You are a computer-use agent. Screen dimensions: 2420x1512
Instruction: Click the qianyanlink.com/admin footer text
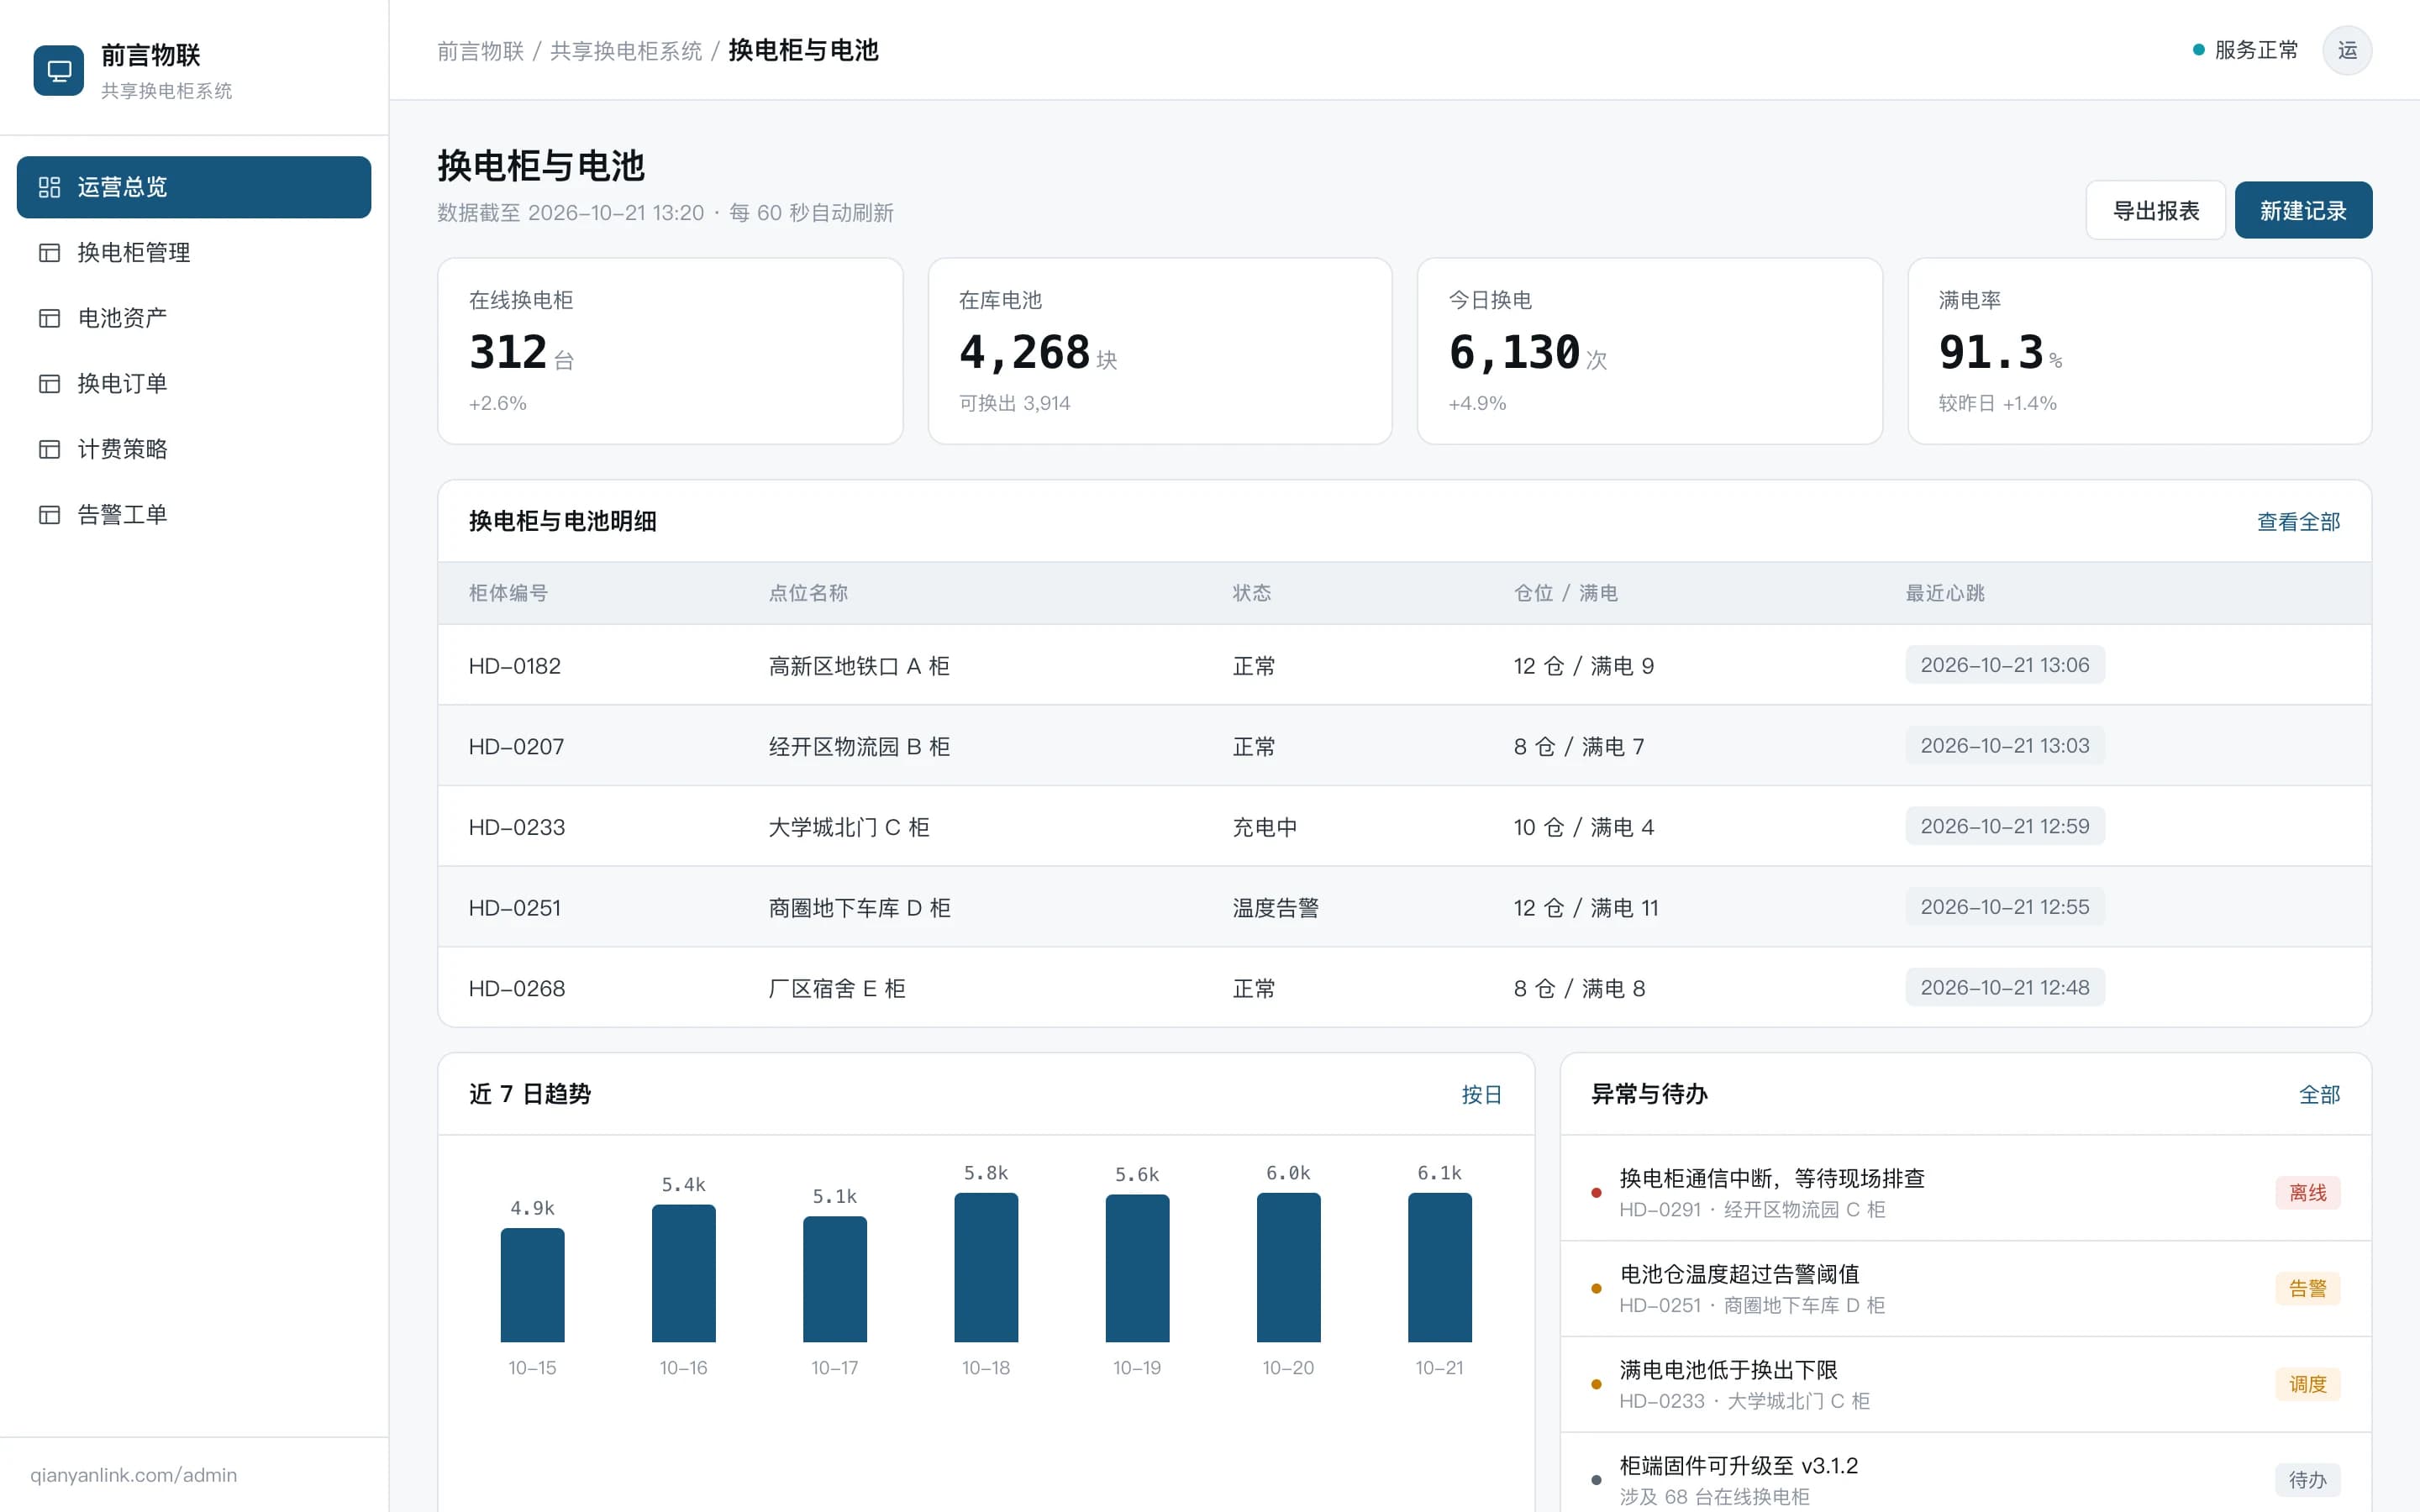point(133,1475)
